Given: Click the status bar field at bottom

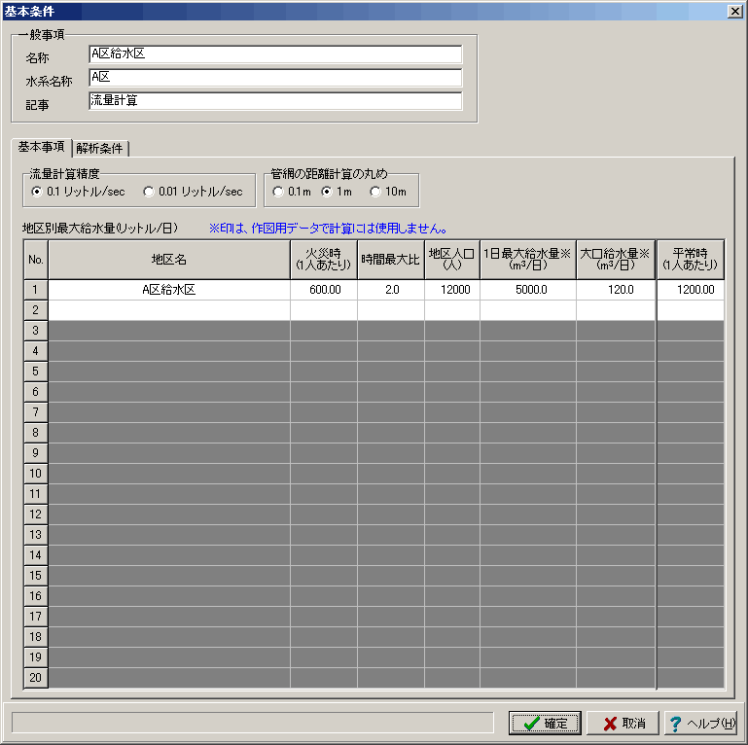Looking at the screenshot, I should coord(252,723).
